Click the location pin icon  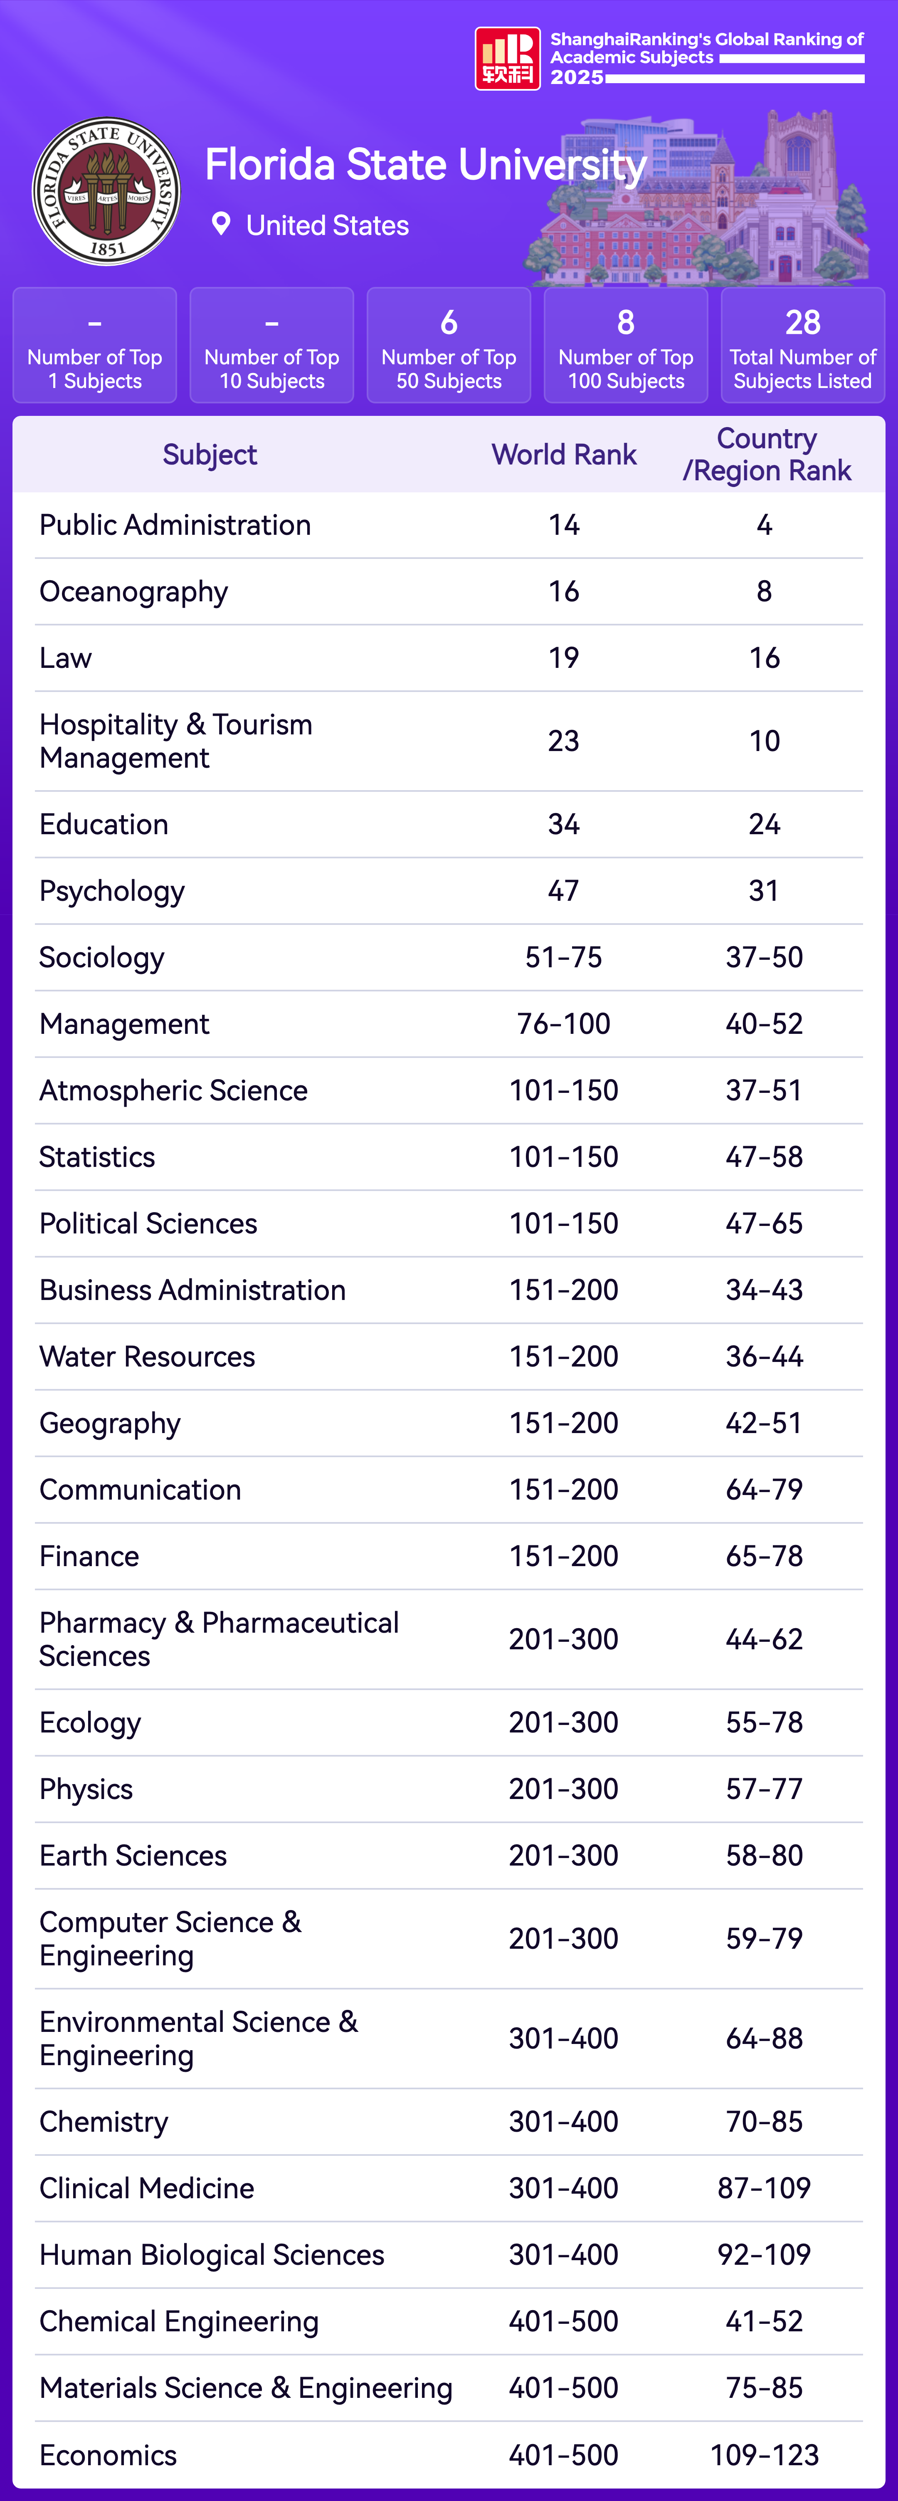pos(221,224)
